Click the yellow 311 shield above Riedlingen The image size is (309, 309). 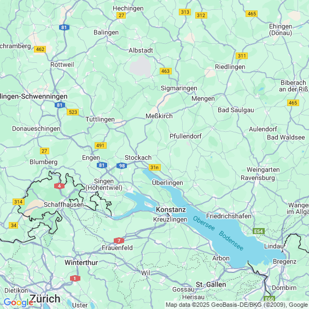click(x=242, y=56)
